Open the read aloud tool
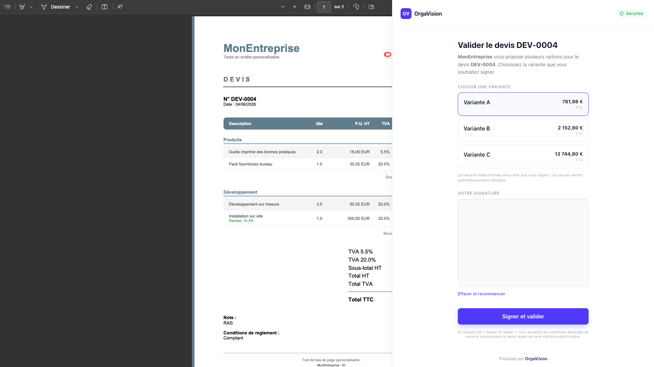 [x=120, y=7]
